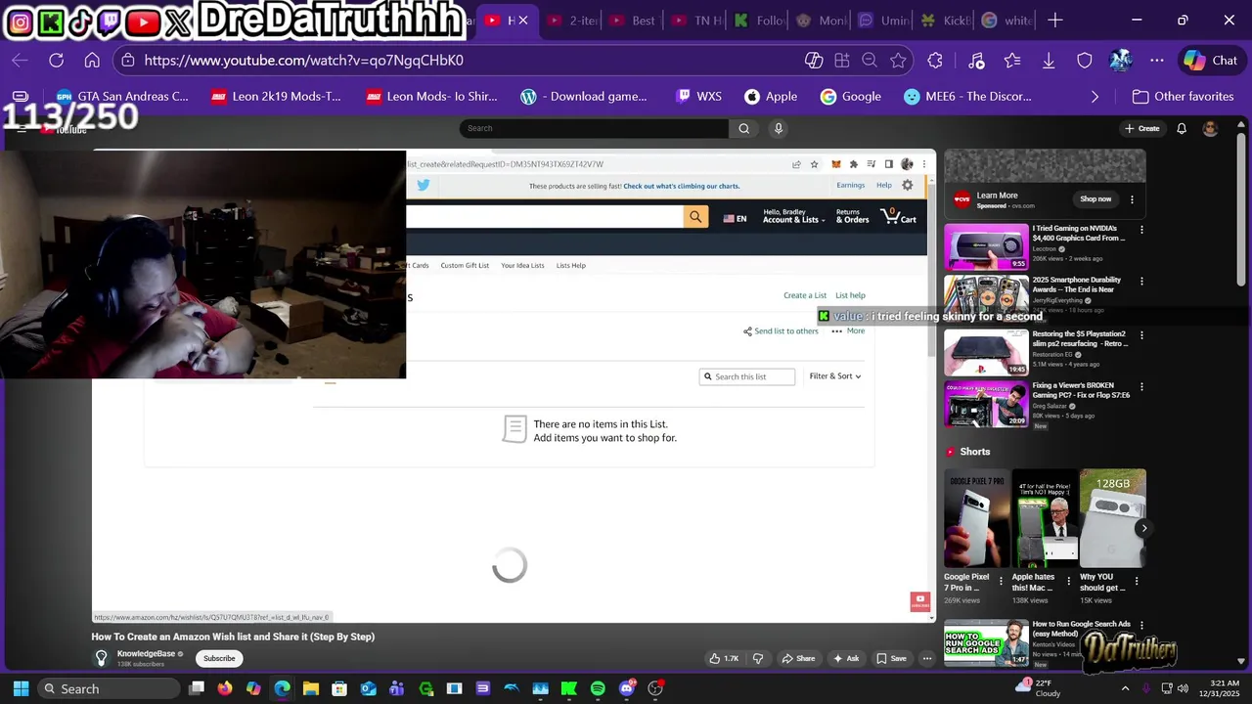Open more actions ellipsis beside Save
The height and width of the screenshot is (704, 1252).
[x=927, y=658]
